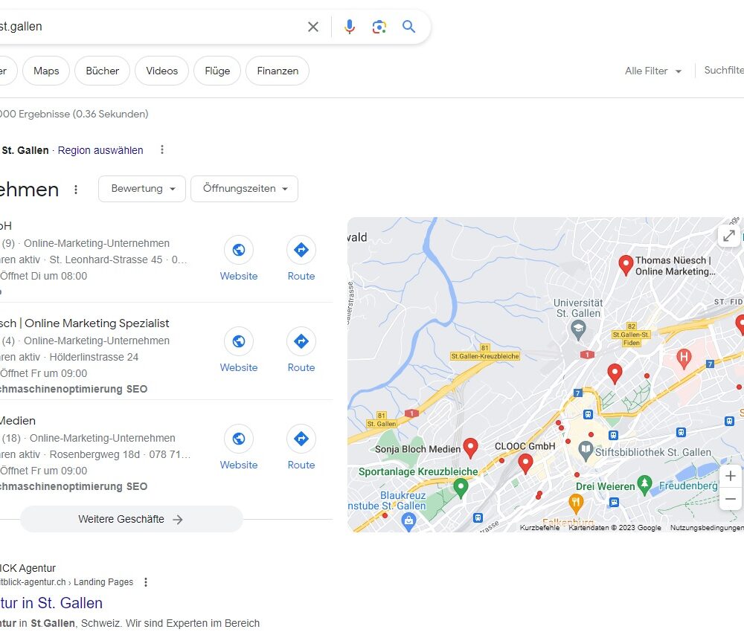Zoom out on the map

[x=731, y=499]
